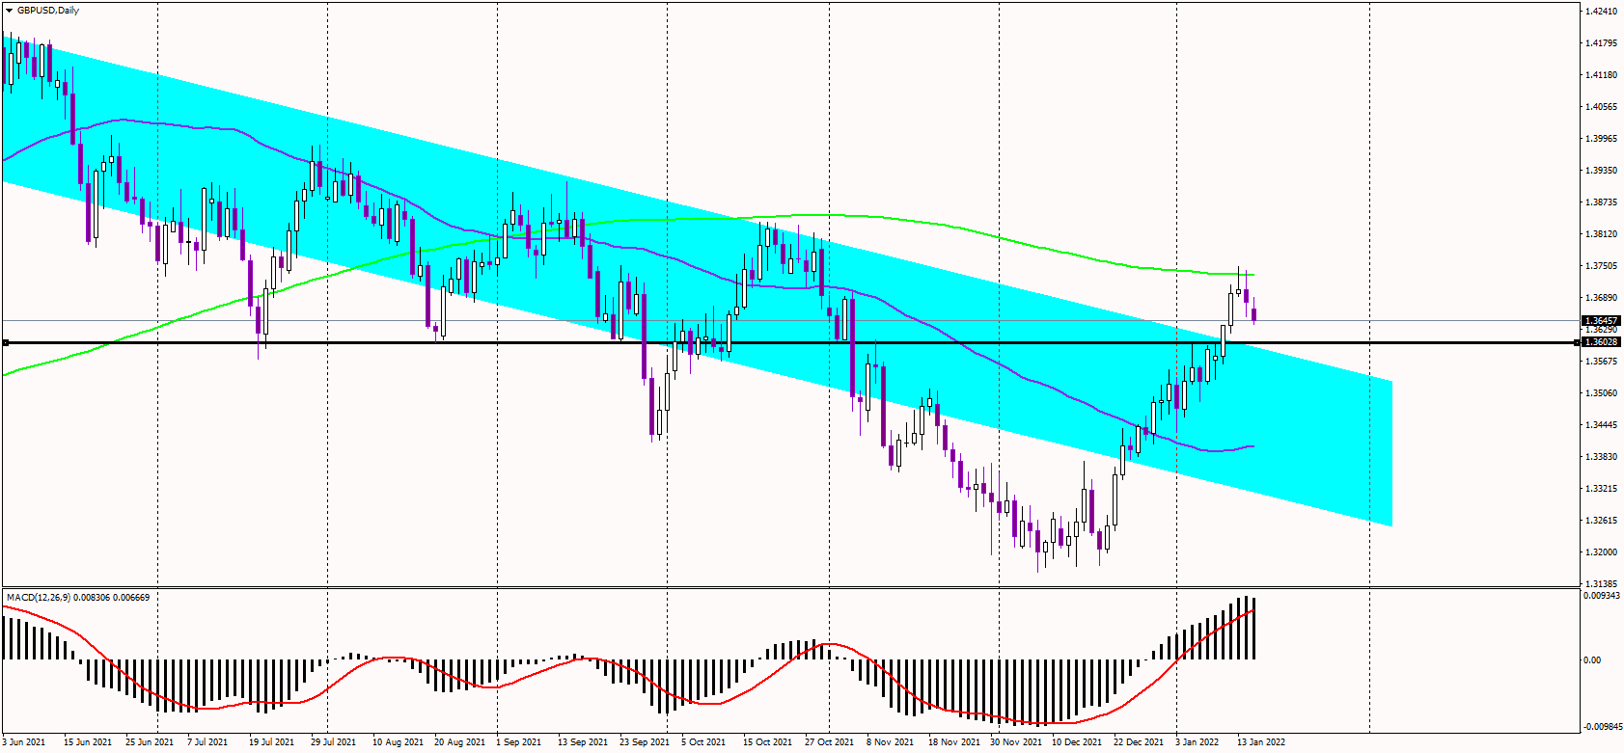Click the 10 Aug 2021 date label
1624x753 pixels.
click(x=398, y=742)
